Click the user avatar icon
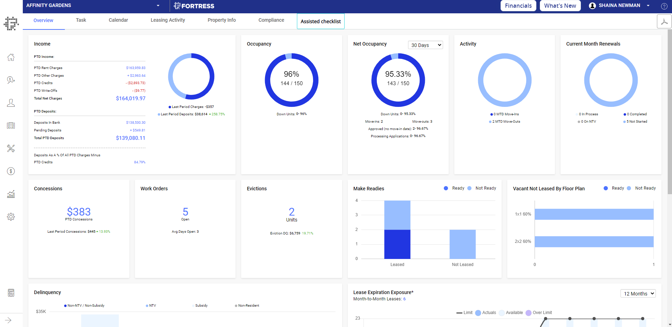672x327 pixels. pos(592,6)
